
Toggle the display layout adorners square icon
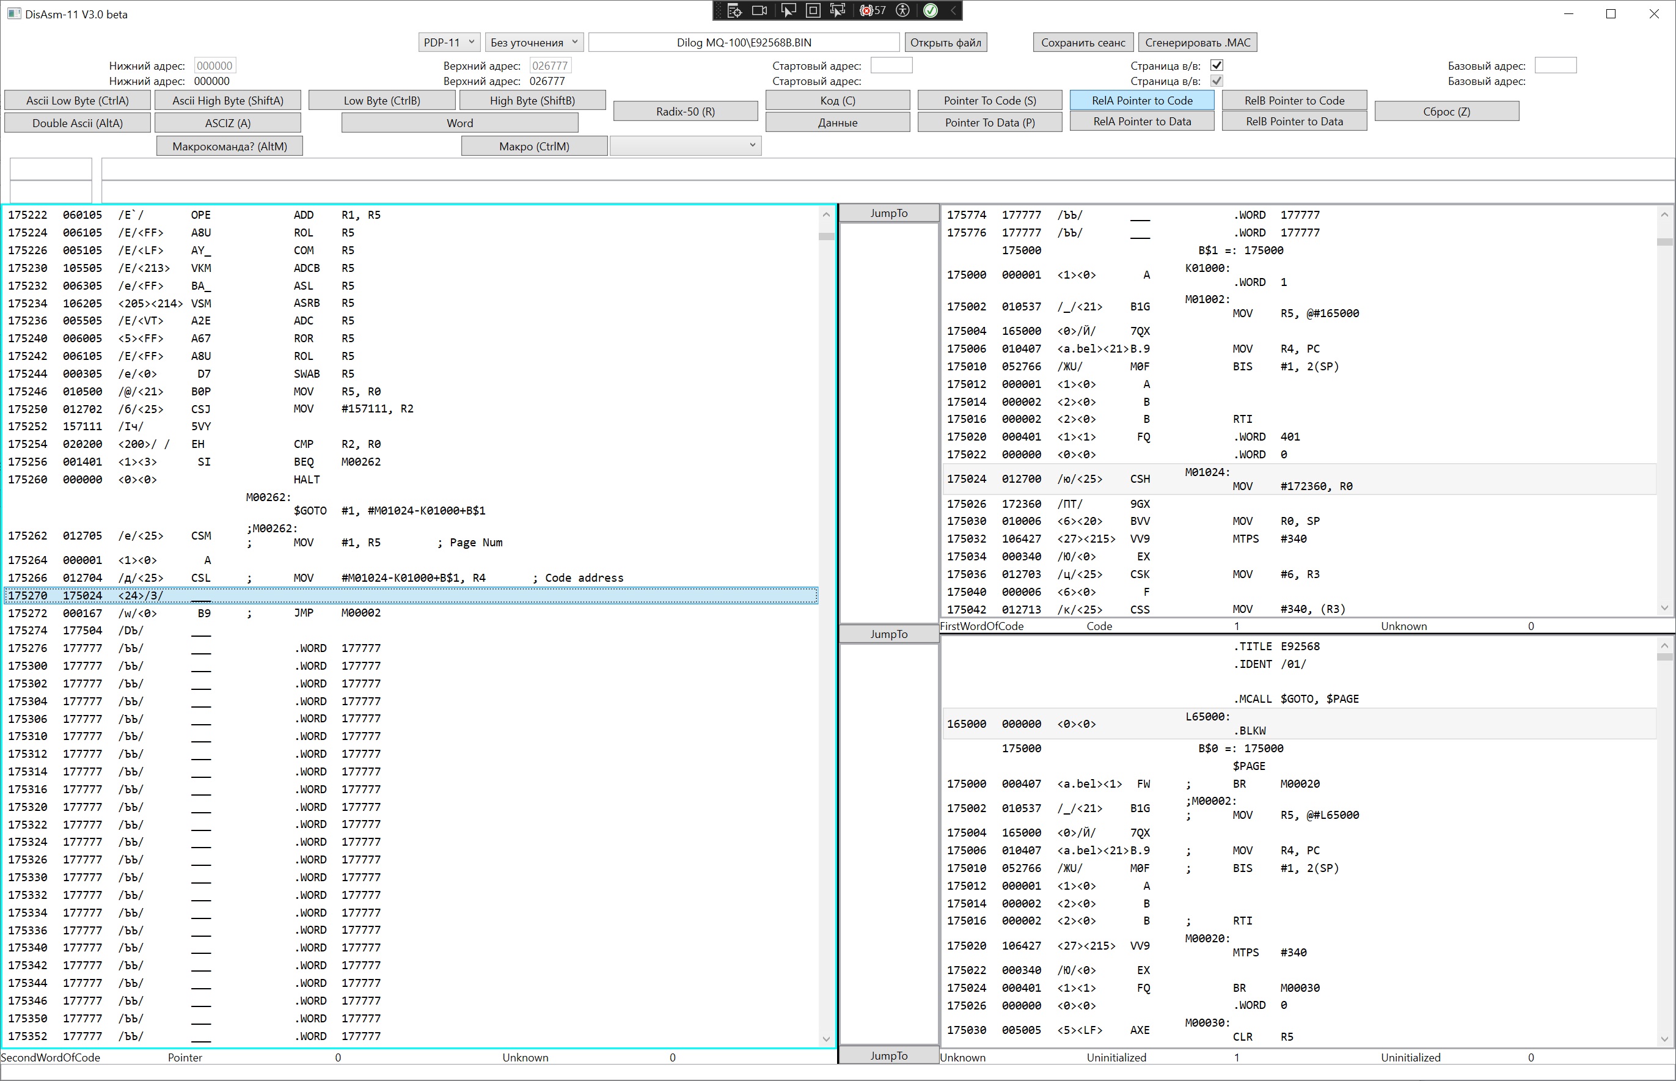[813, 10]
